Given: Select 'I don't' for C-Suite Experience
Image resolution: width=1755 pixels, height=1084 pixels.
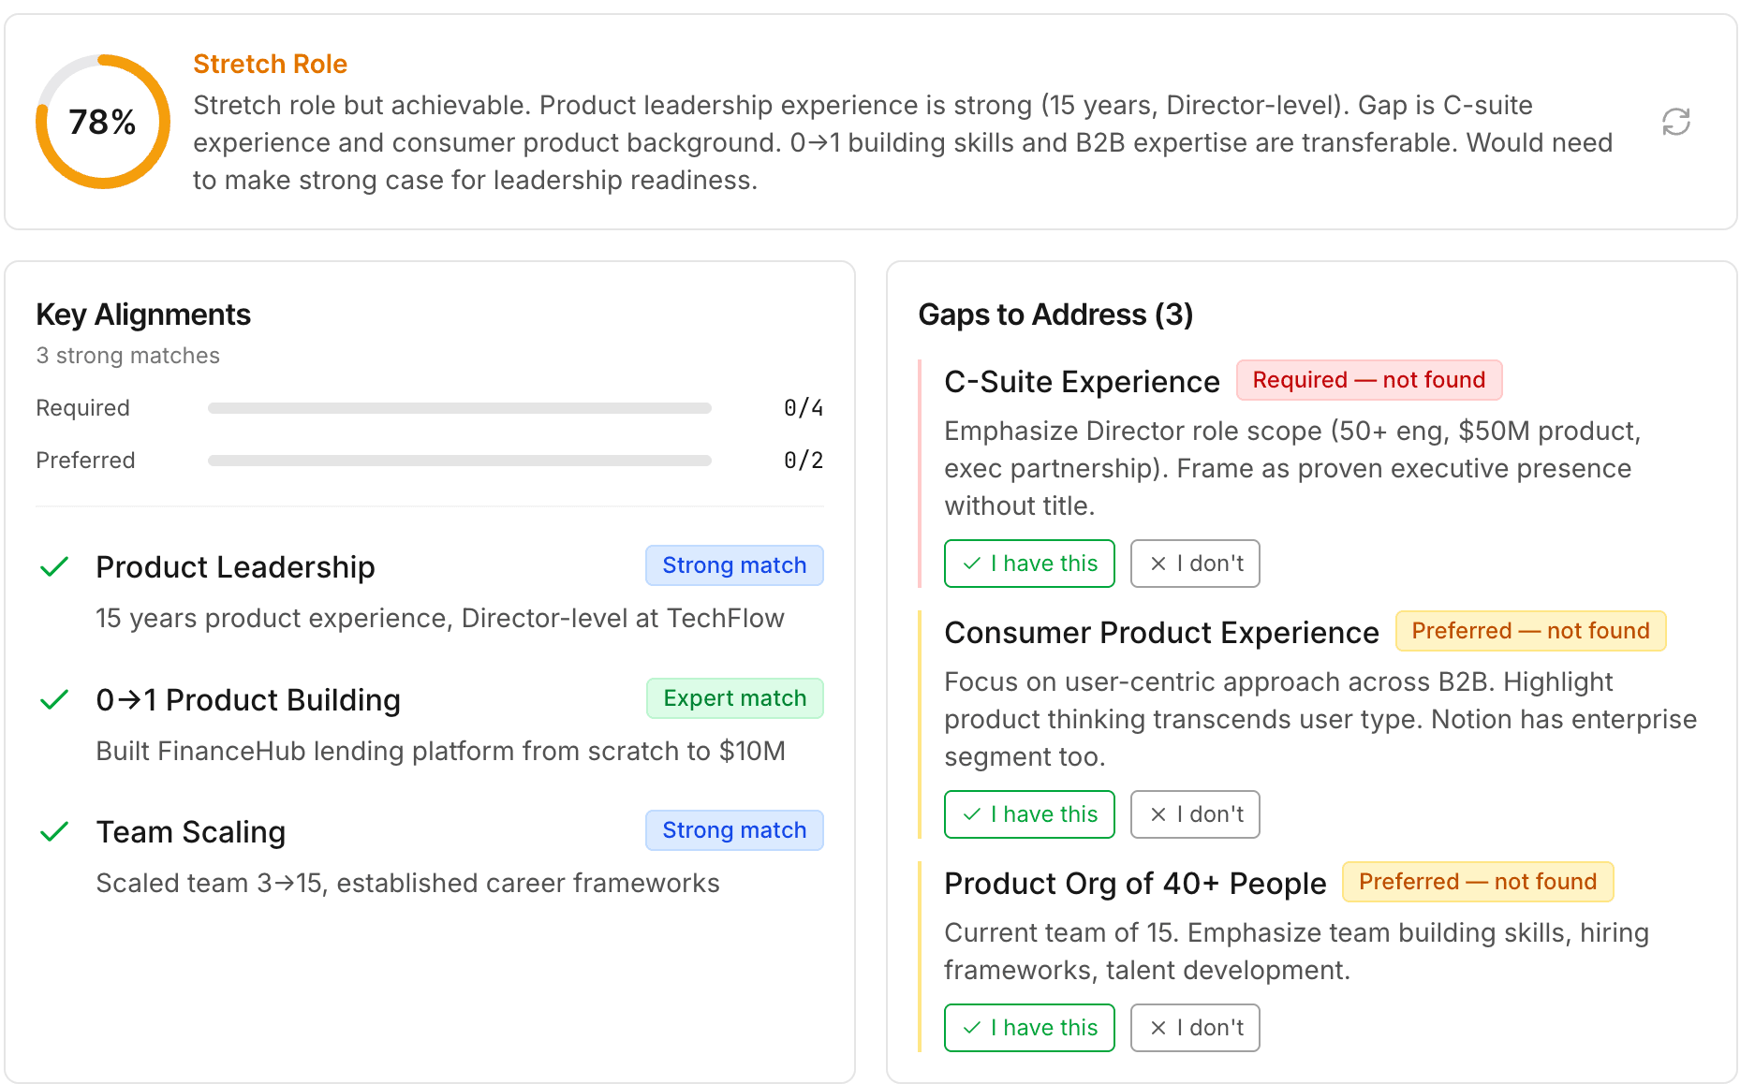Looking at the screenshot, I should pos(1194,564).
